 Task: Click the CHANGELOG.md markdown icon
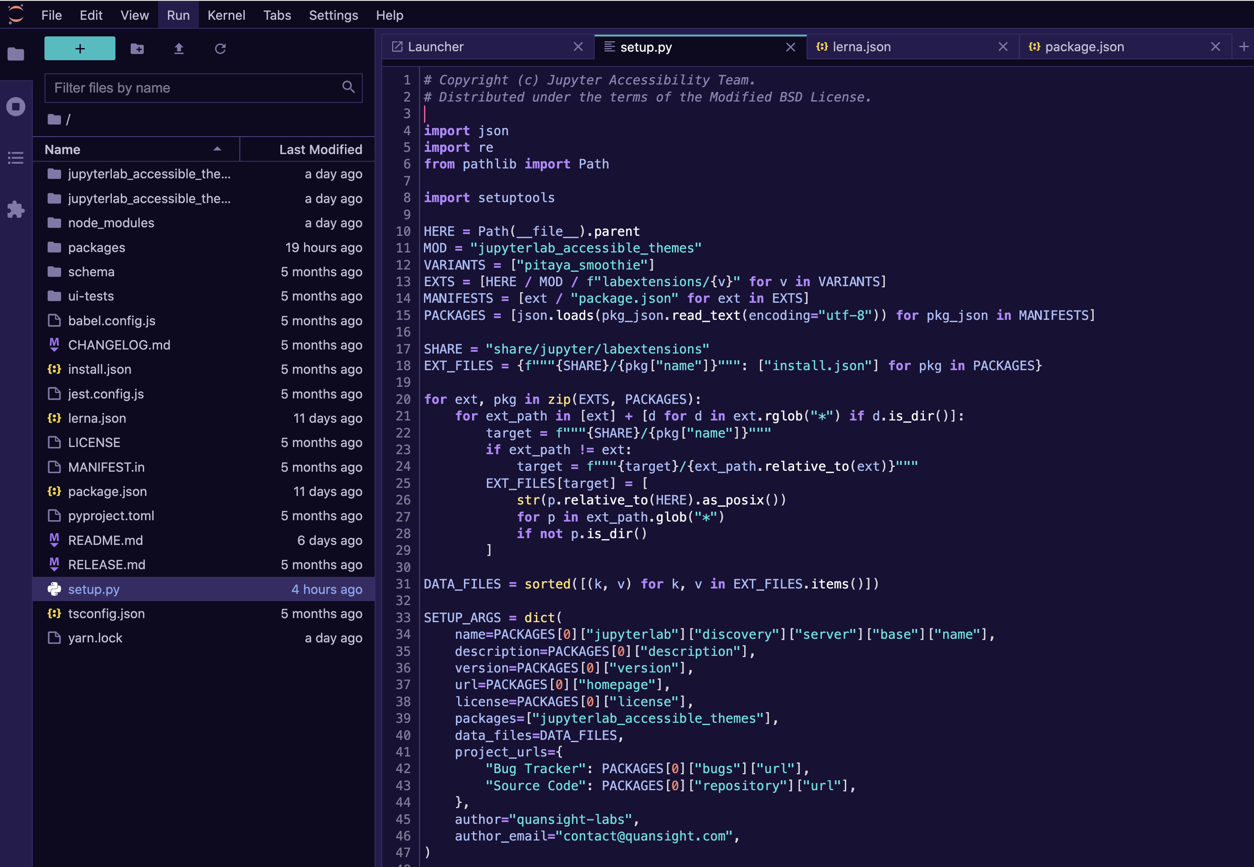[54, 345]
